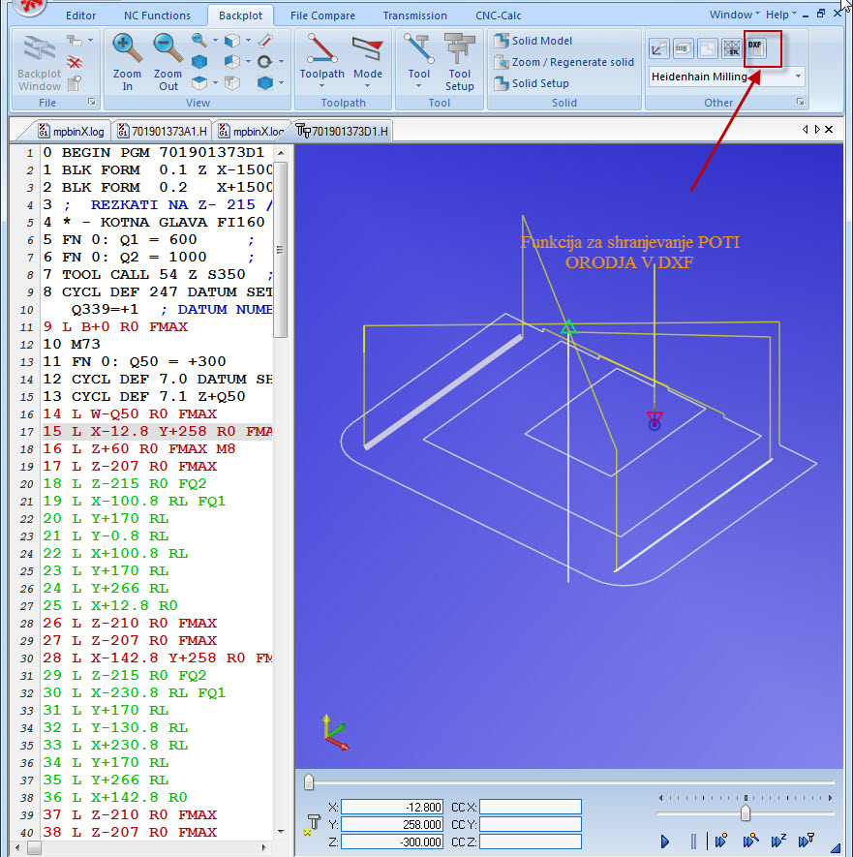Switch to the Editor ribbon tab
This screenshot has width=853, height=857.
click(x=81, y=15)
